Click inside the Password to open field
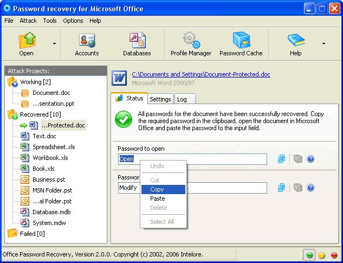This screenshot has width=343, height=263. point(192,159)
